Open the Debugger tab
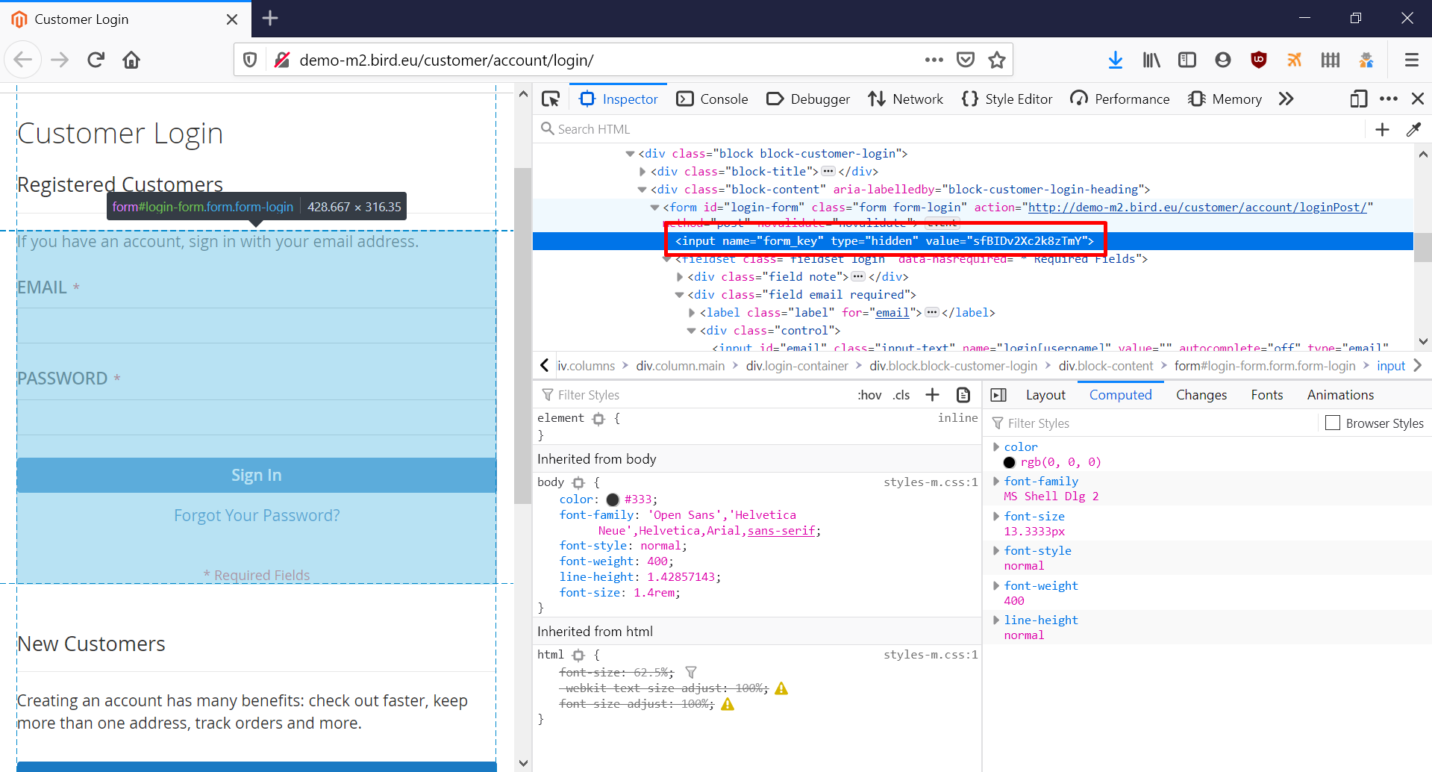Image resolution: width=1432 pixels, height=772 pixels. (808, 99)
